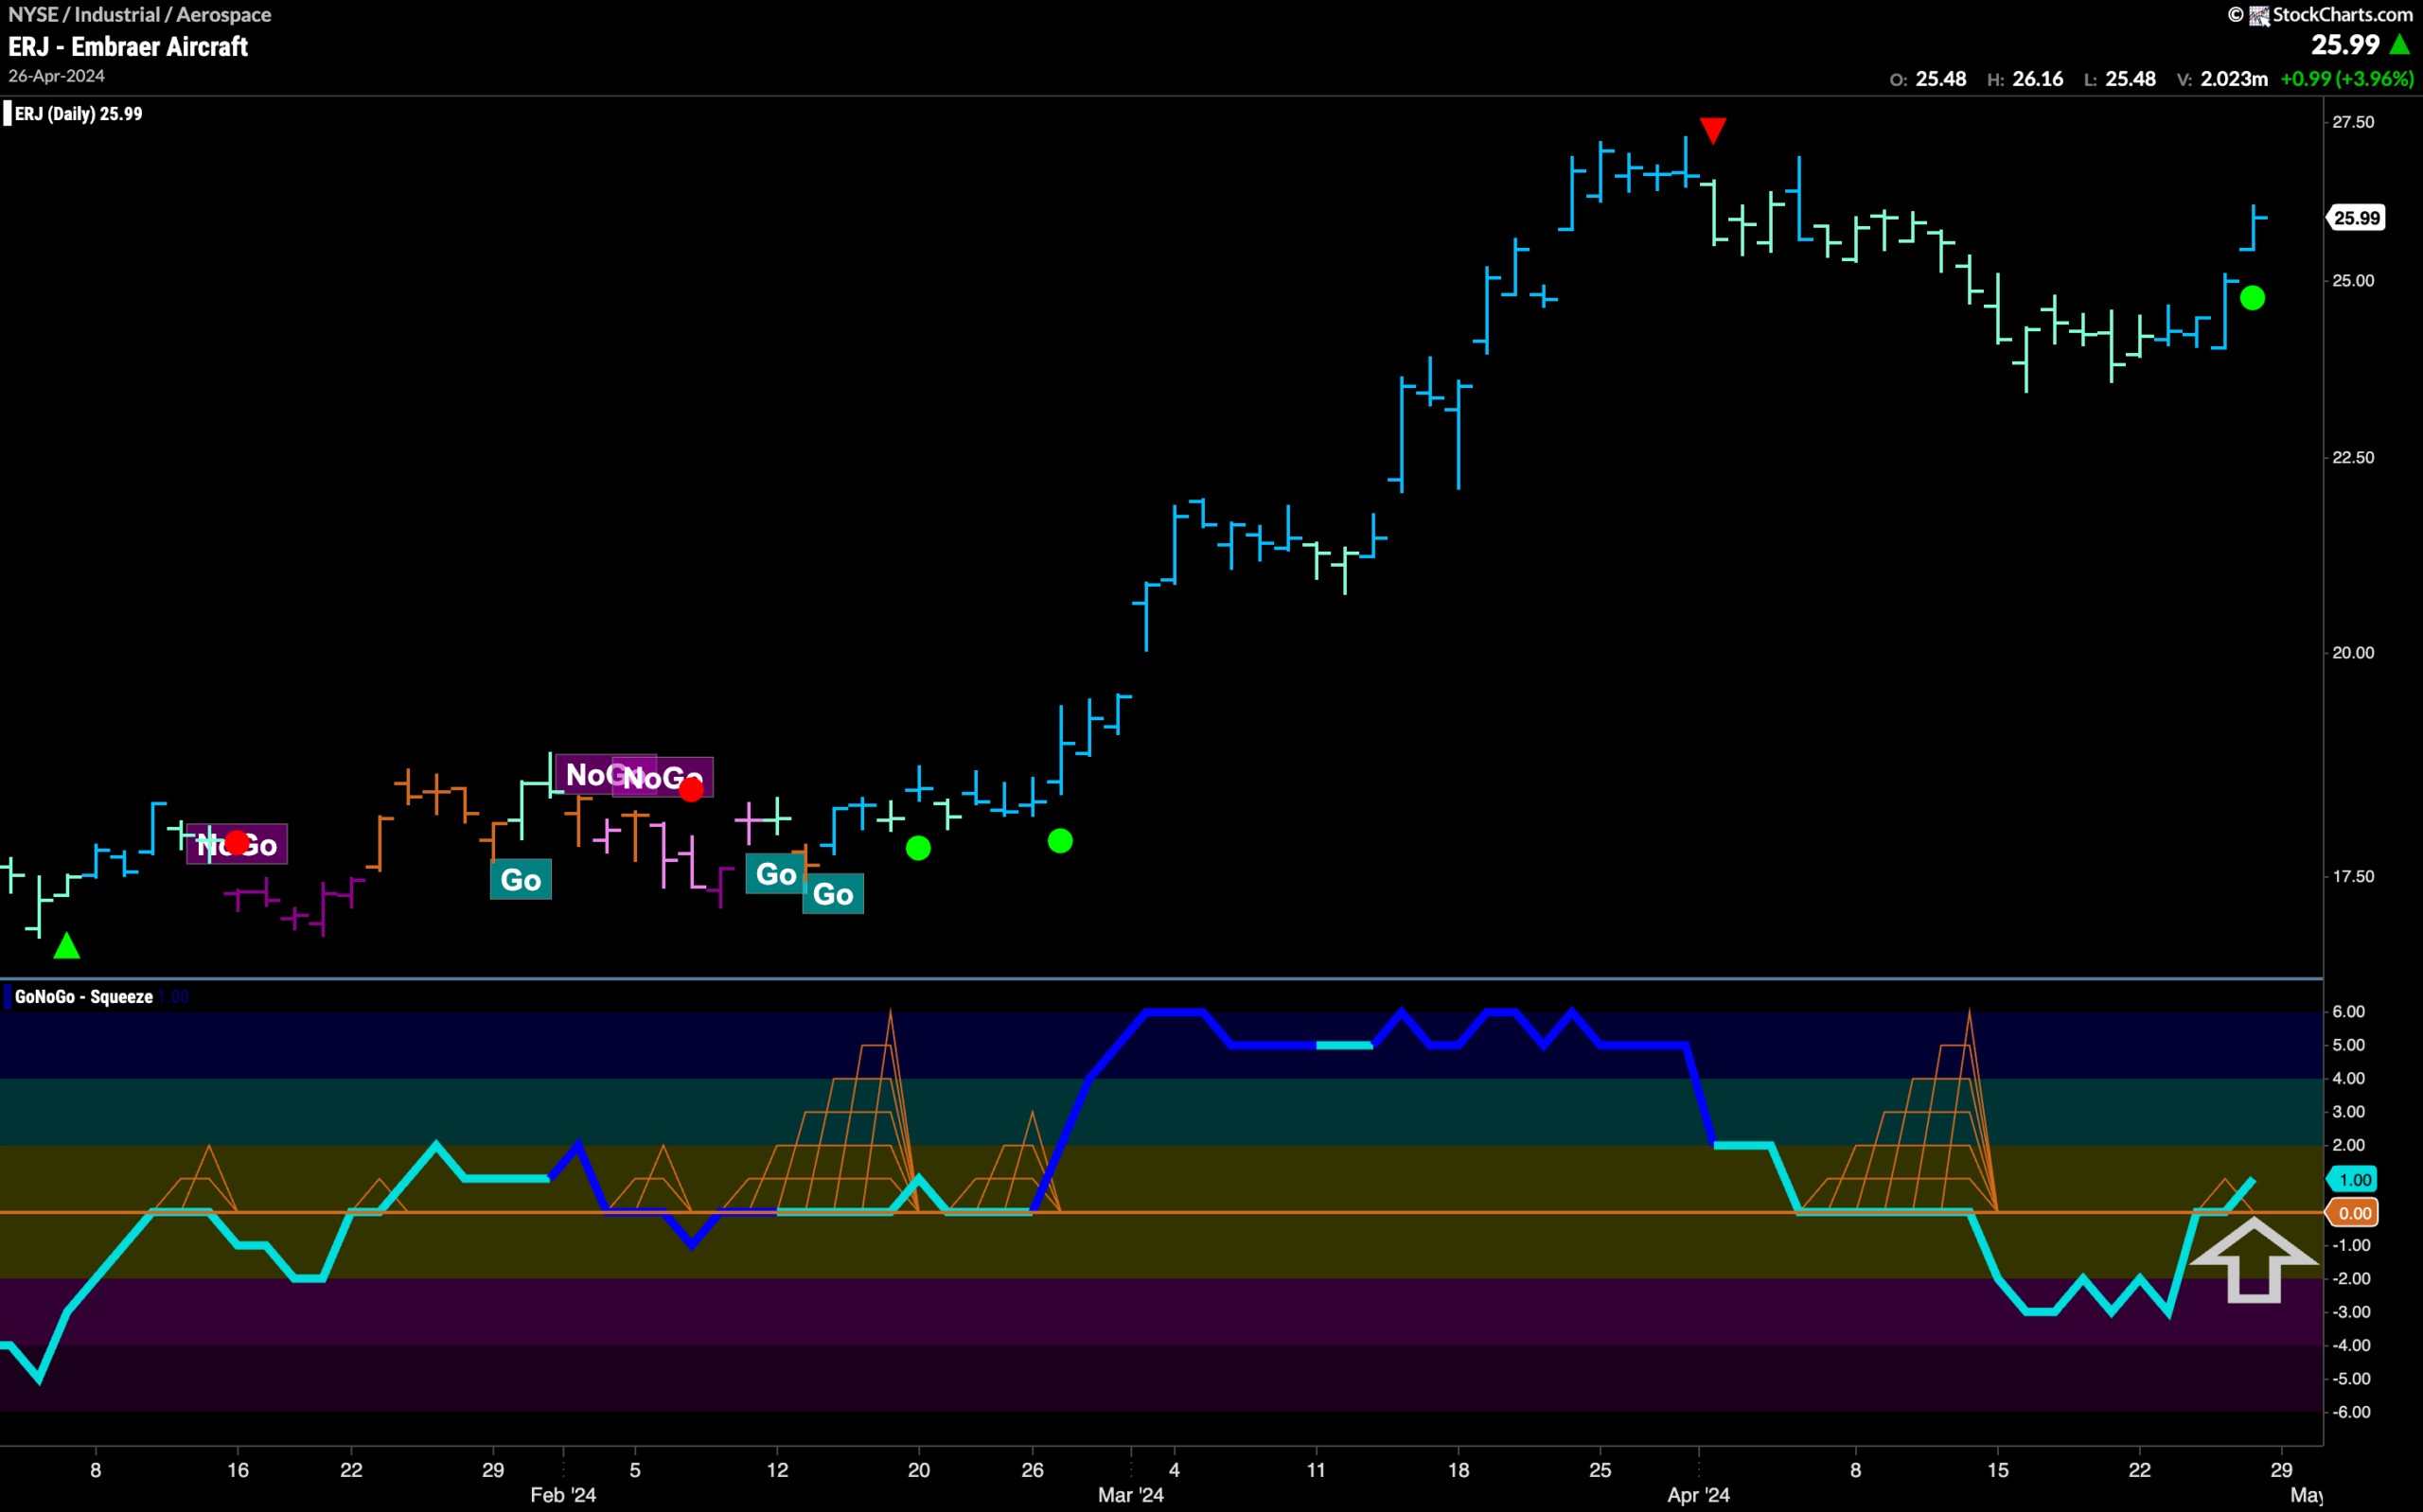Click the overlapping NoGo label near Feb 5
This screenshot has height=1512, width=2423.
coord(663,778)
